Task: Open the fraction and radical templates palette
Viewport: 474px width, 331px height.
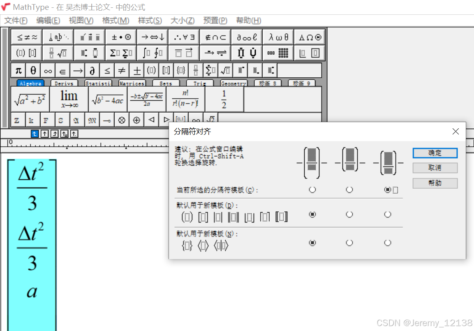Action: click(58, 53)
